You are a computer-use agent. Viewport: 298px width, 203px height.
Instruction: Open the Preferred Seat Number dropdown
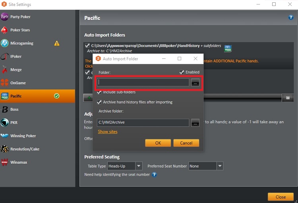(x=220, y=166)
